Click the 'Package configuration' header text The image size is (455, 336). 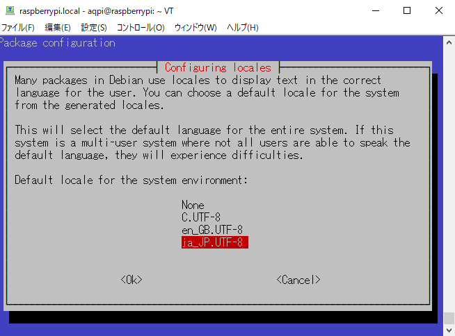point(58,43)
